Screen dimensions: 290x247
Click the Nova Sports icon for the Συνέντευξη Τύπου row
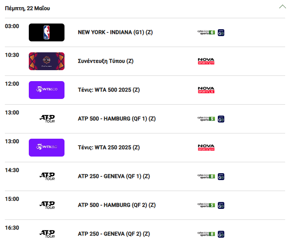[x=206, y=61]
